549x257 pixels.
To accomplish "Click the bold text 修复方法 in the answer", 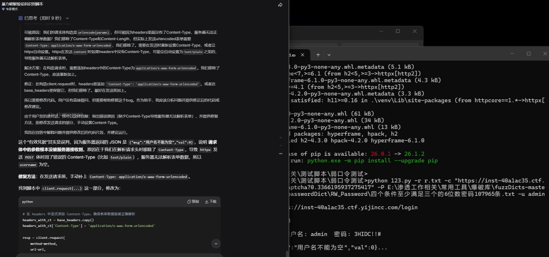I will click(x=27, y=177).
